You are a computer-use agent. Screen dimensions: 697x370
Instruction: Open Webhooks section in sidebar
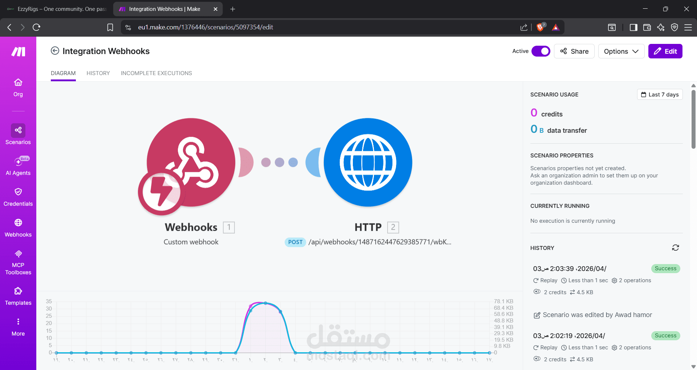point(18,228)
